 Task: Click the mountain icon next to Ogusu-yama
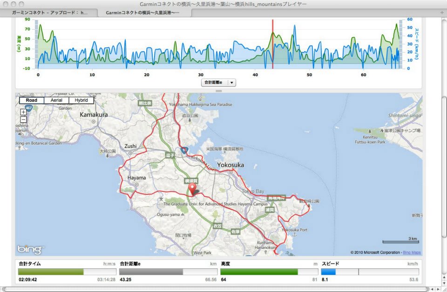183,214
